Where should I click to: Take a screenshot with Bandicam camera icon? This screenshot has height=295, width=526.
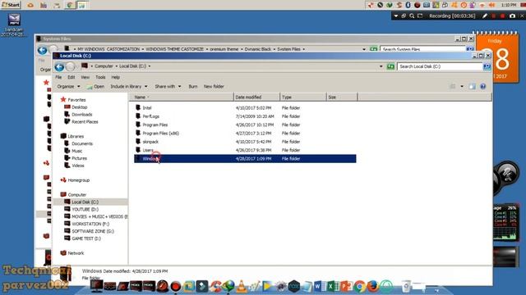(512, 16)
